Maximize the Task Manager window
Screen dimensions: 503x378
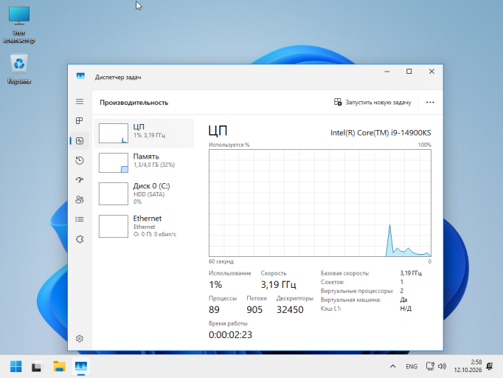409,72
